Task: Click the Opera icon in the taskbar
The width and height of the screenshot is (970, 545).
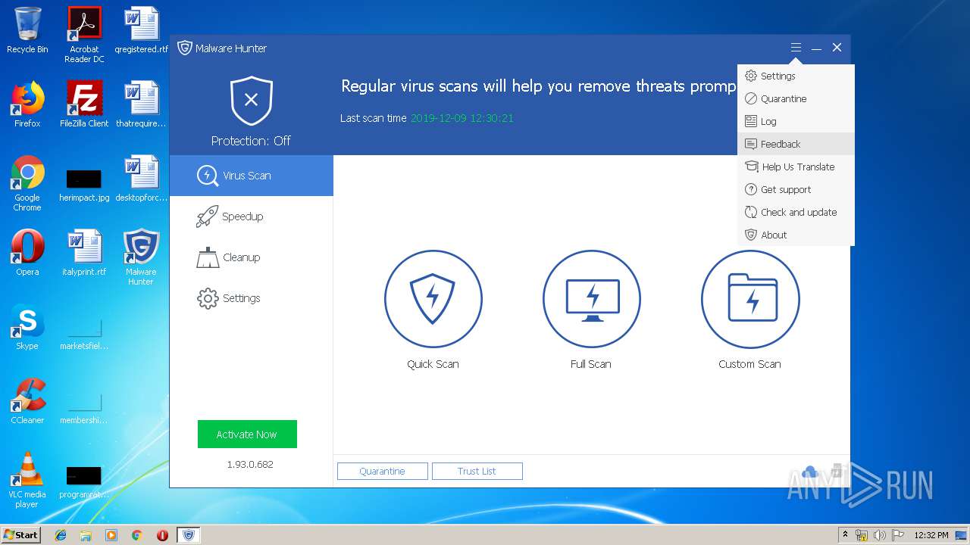Action: pos(162,535)
